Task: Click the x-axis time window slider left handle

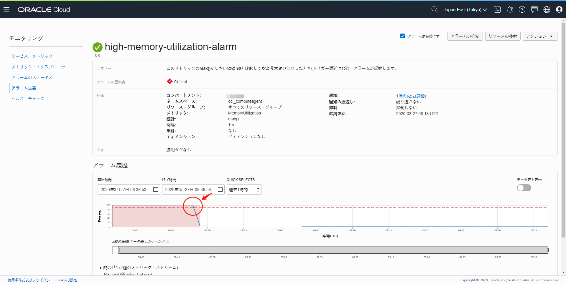Action: tap(119, 250)
